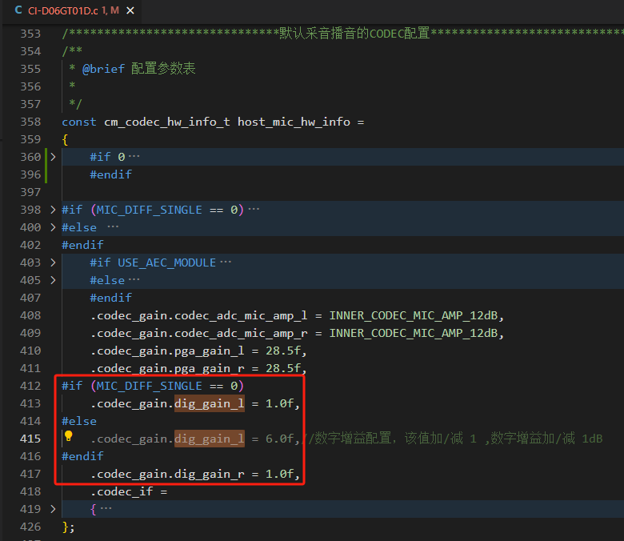Unfold the #else block at line 405
Viewport: 624px width, 541px height.
coord(53,280)
